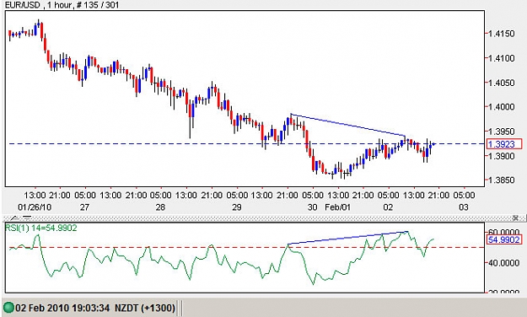
Task: Click the 1.4000 price axis label
Action: (x=501, y=107)
